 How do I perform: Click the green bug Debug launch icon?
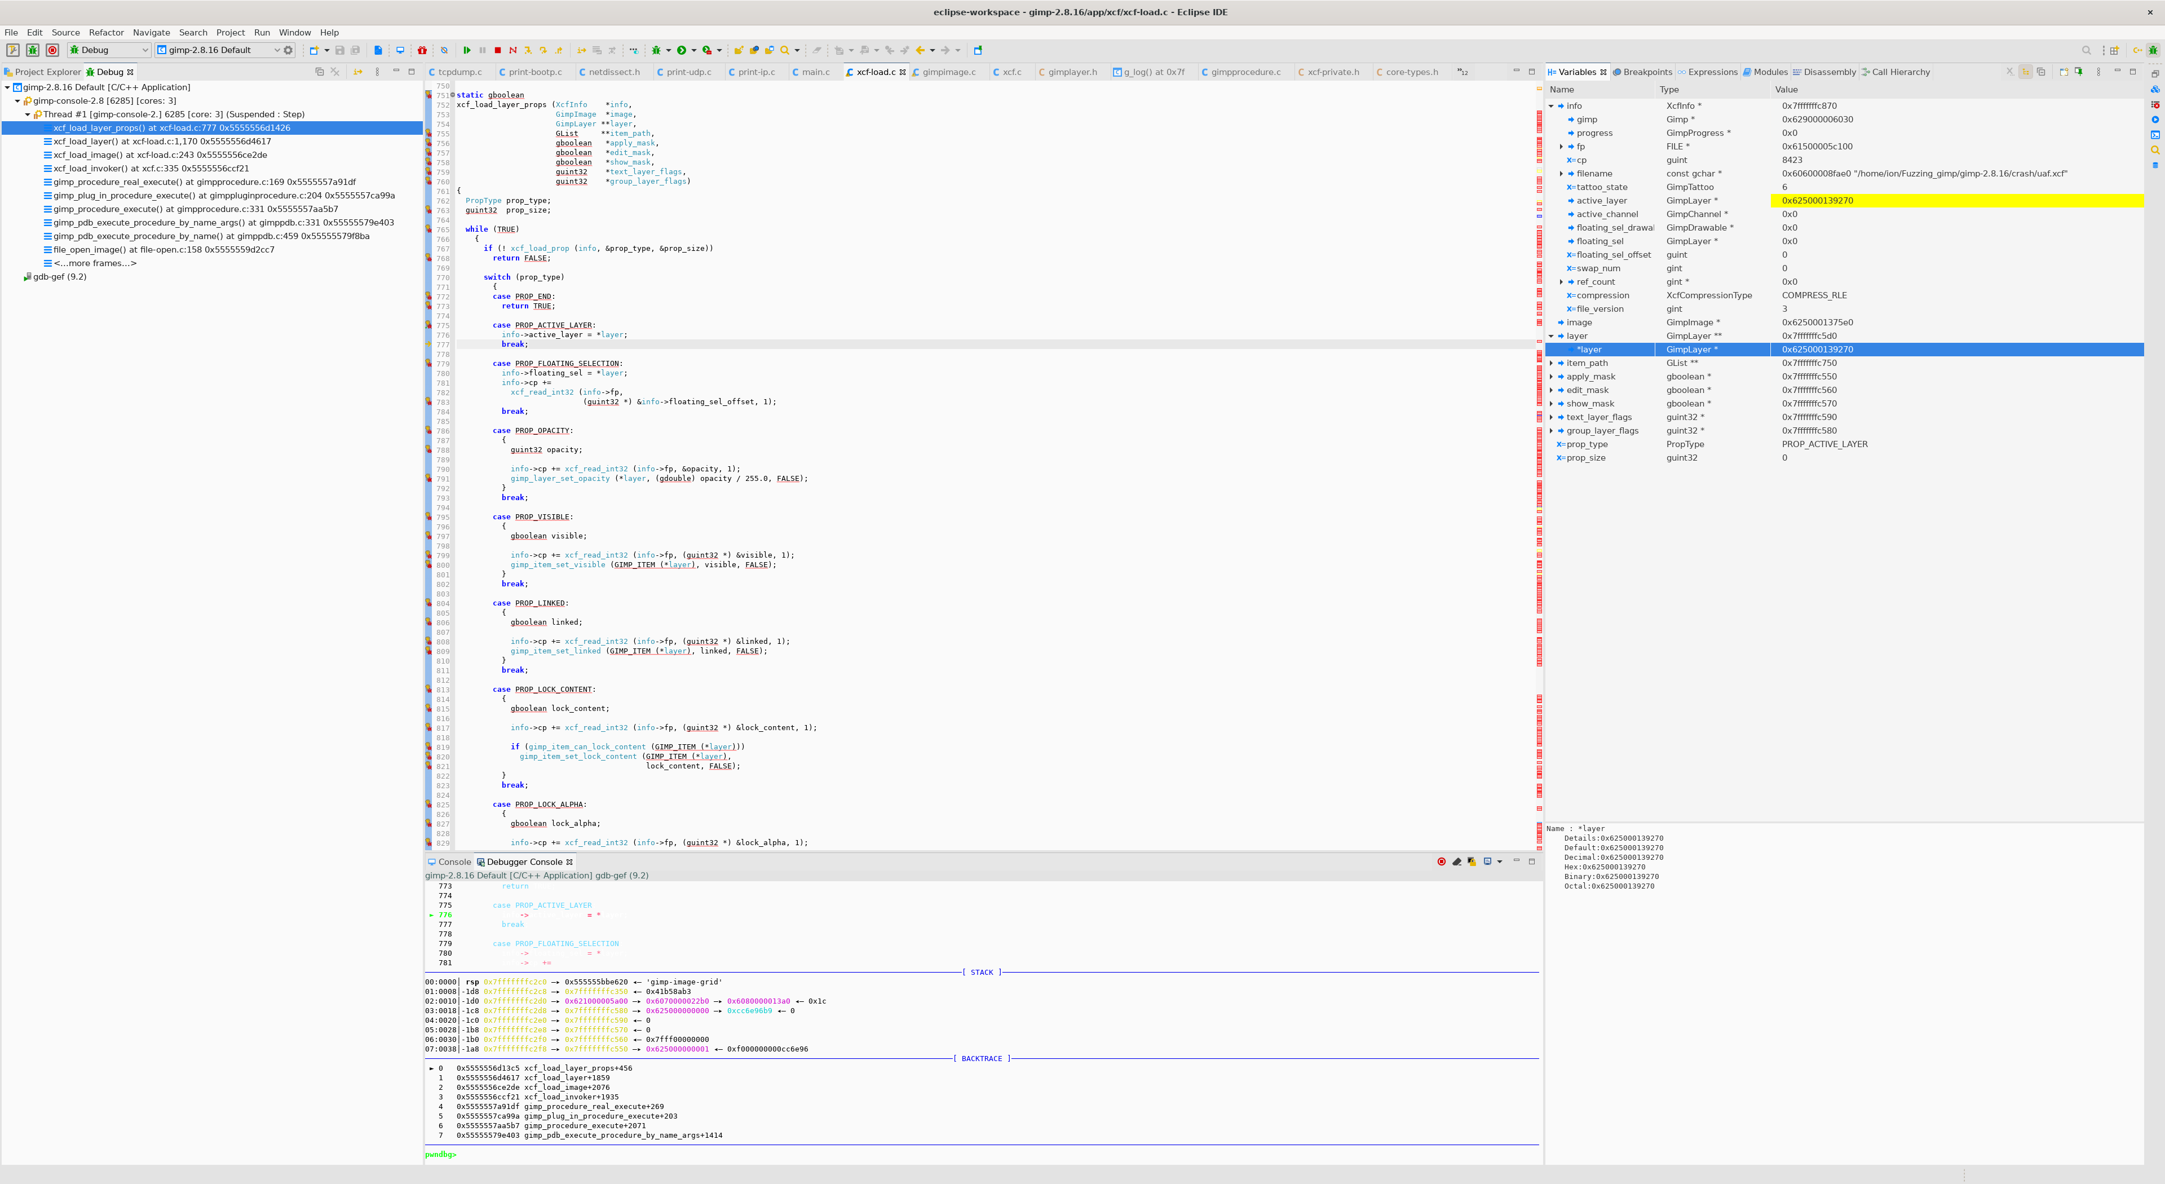coord(33,50)
